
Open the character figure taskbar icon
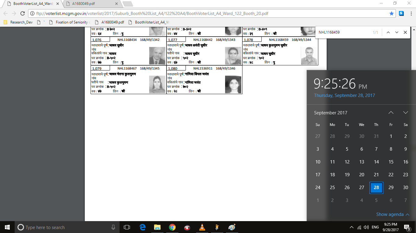click(x=217, y=227)
